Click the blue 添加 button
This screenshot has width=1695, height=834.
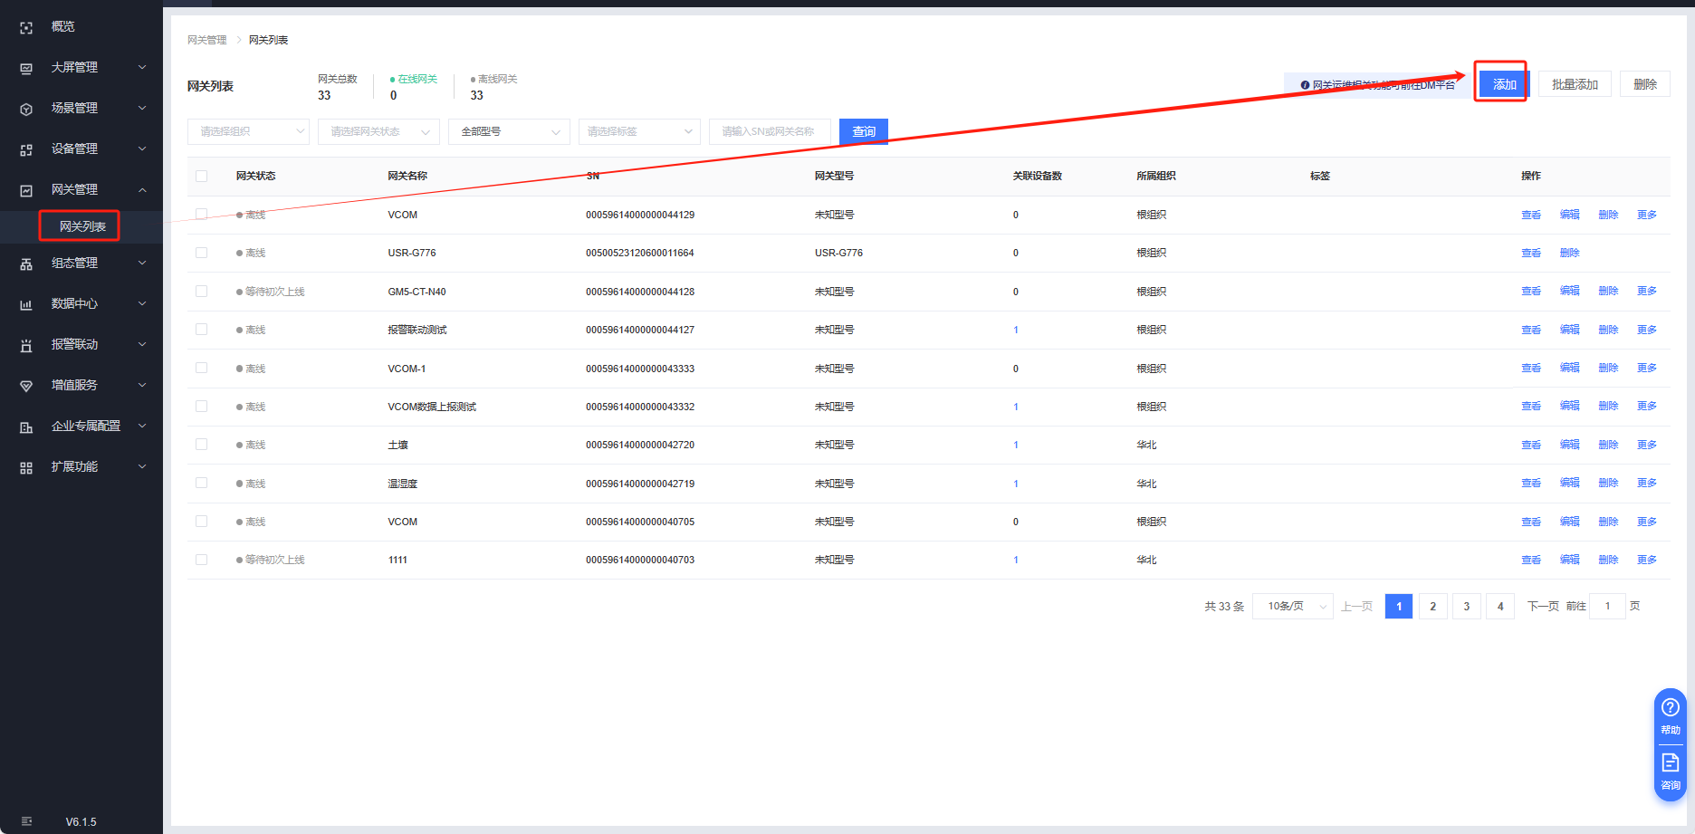click(1503, 84)
